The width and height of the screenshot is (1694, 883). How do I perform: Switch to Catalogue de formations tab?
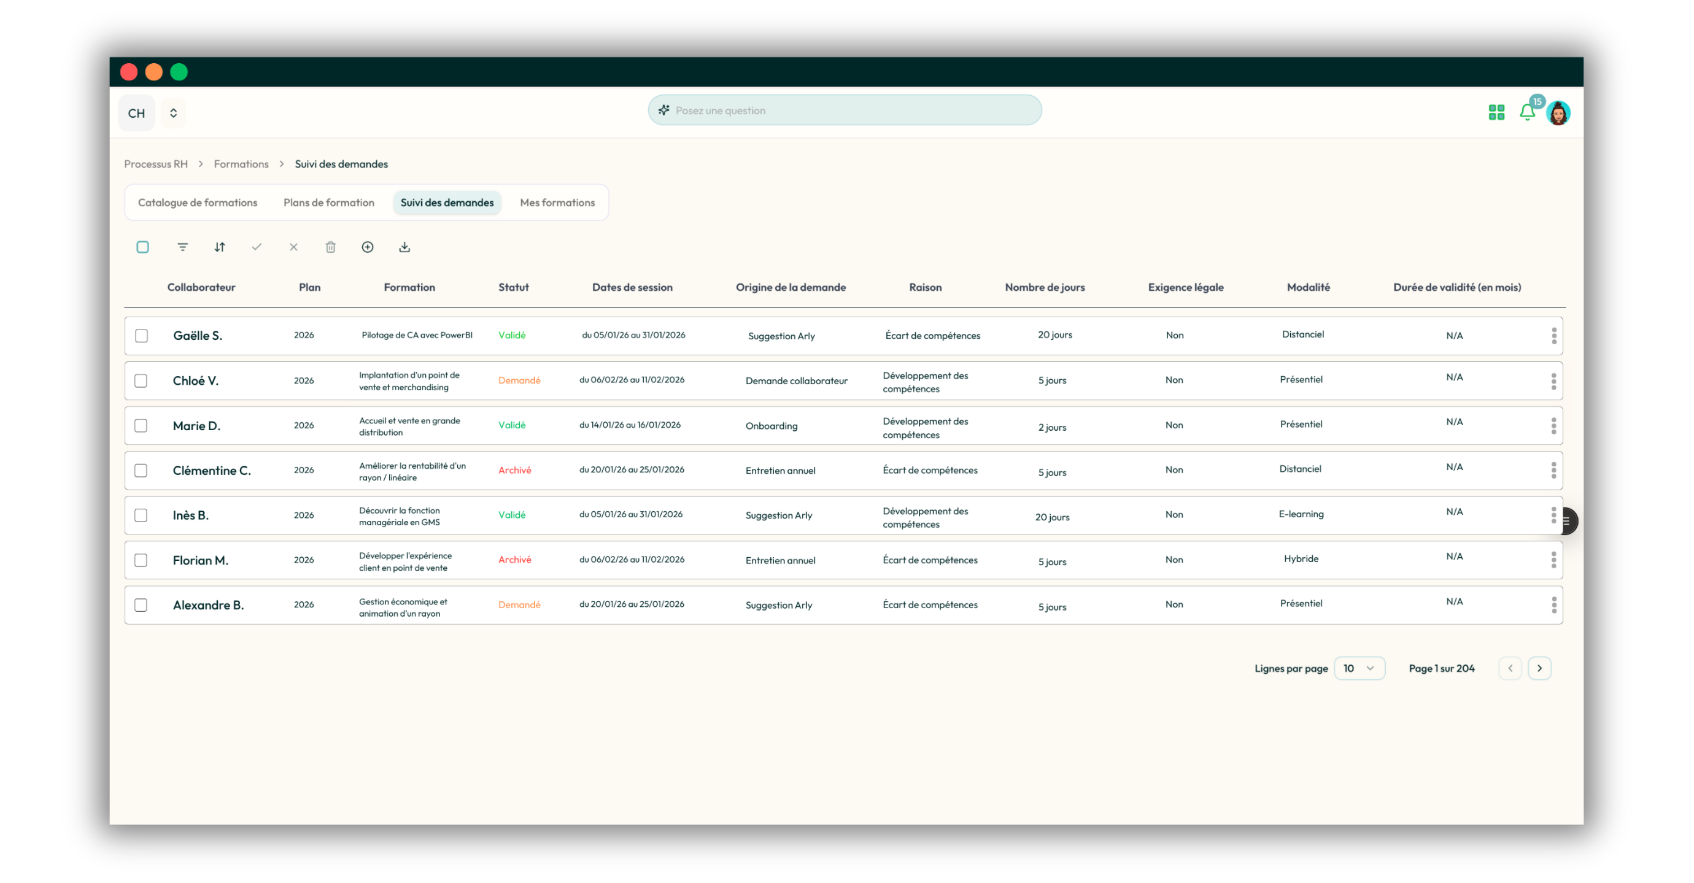197,202
